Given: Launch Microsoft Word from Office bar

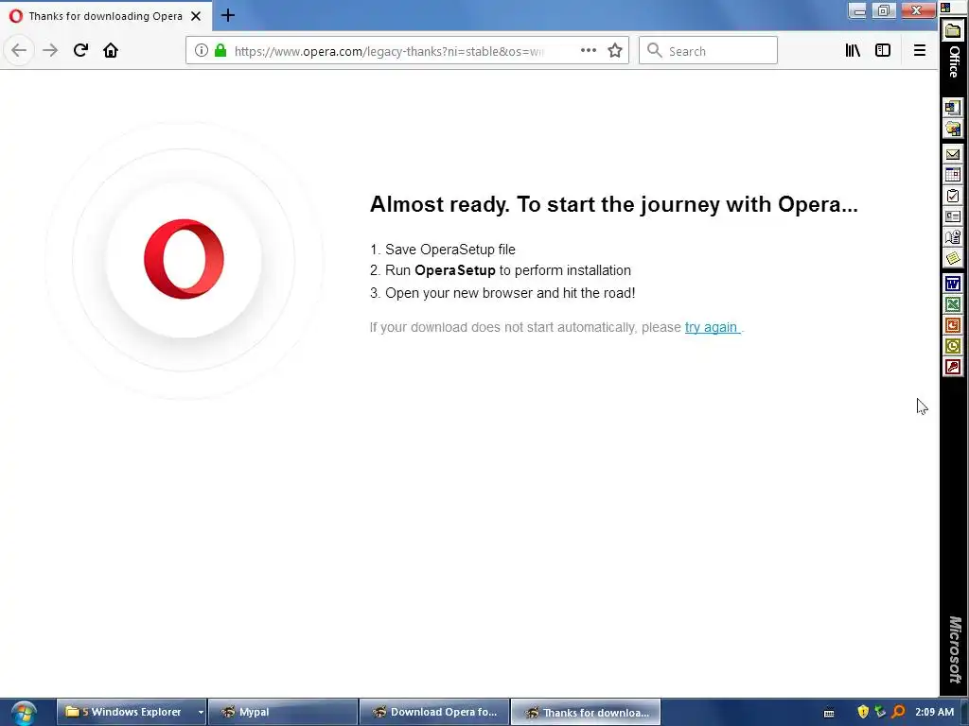Looking at the screenshot, I should click(953, 284).
